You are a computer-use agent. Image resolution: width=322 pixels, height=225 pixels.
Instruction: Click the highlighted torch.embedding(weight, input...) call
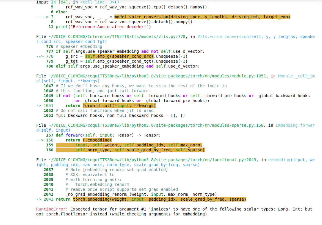click(x=160, y=199)
